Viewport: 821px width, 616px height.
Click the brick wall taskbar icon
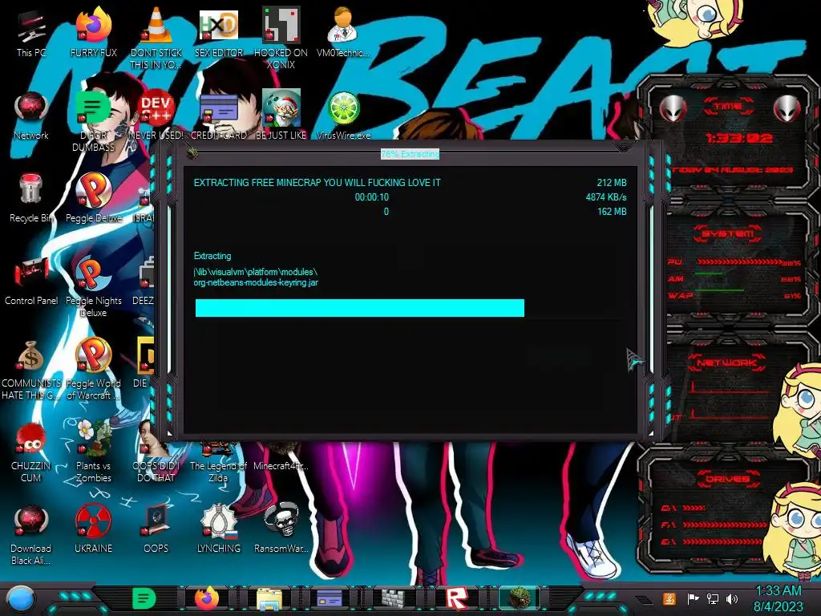393,598
